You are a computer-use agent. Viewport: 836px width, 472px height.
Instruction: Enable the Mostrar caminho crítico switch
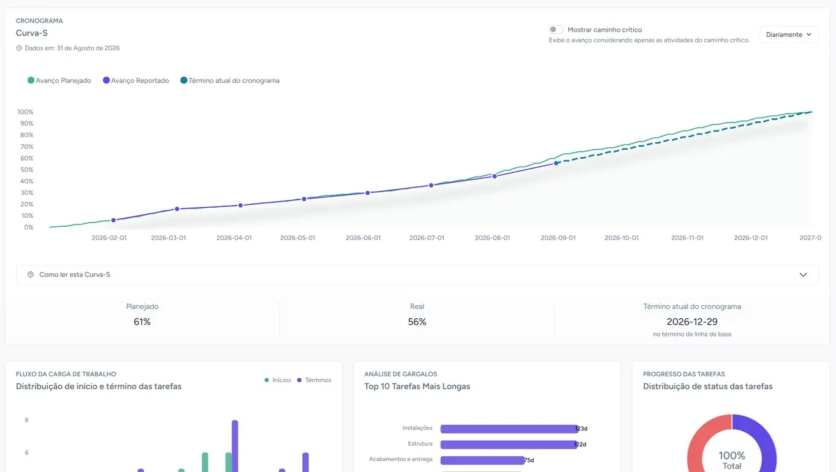(556, 29)
